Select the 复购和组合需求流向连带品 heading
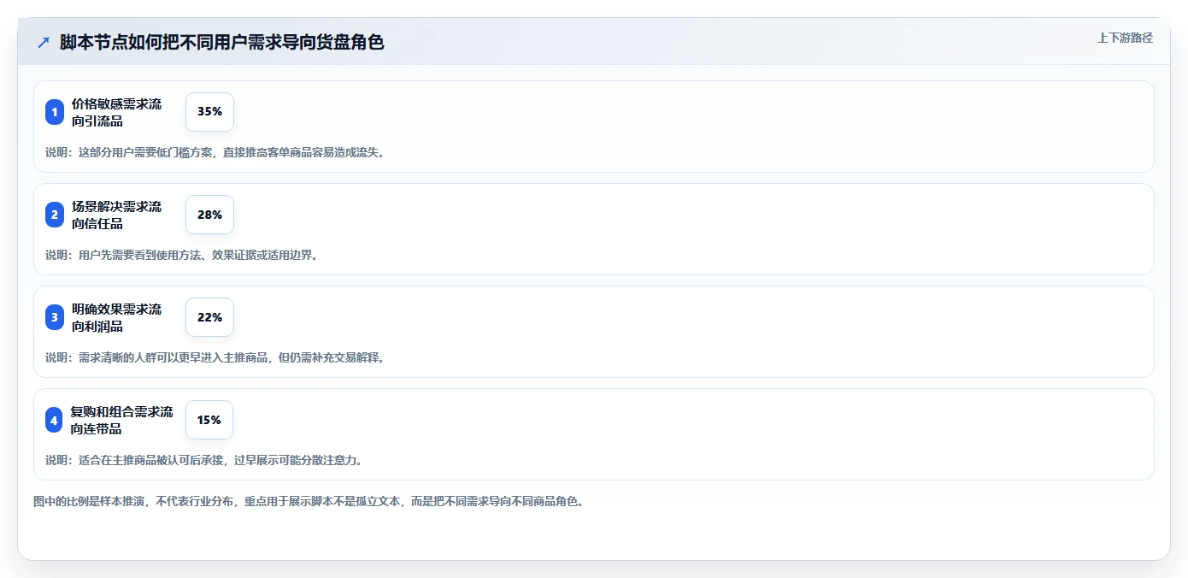 121,420
